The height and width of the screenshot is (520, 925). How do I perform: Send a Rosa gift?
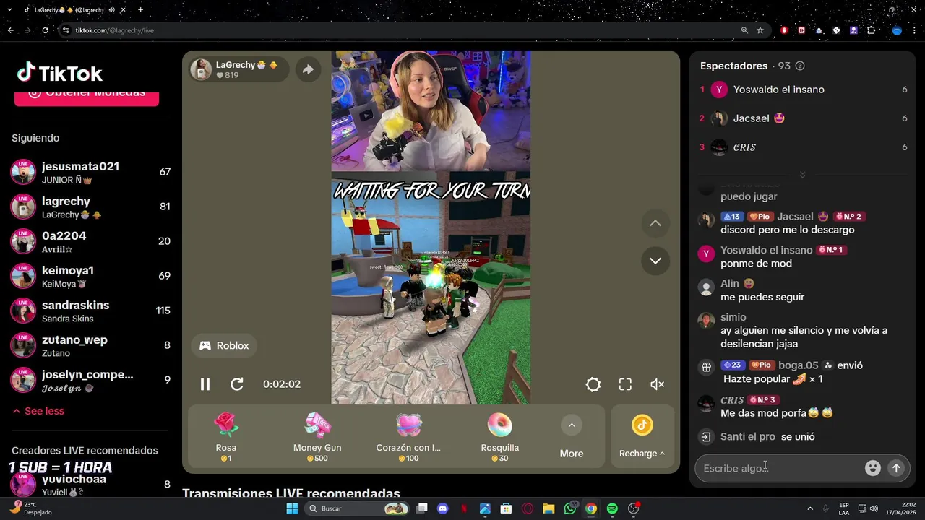point(226,437)
